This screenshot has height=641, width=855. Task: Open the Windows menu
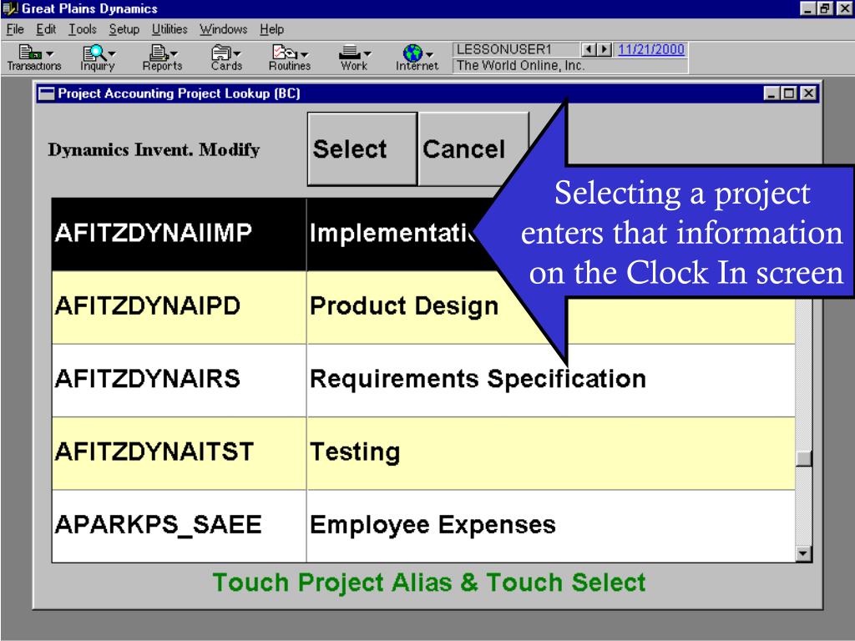(x=224, y=29)
